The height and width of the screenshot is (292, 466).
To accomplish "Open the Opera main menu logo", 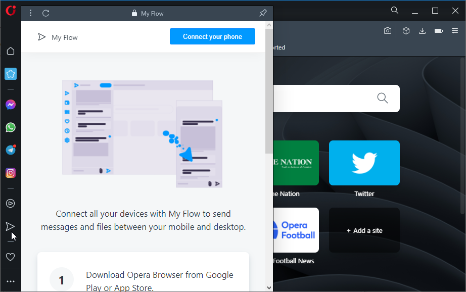I will [x=11, y=11].
